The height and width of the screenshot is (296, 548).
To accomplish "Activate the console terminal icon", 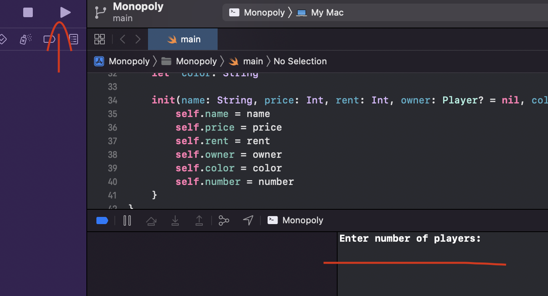I will [x=272, y=220].
